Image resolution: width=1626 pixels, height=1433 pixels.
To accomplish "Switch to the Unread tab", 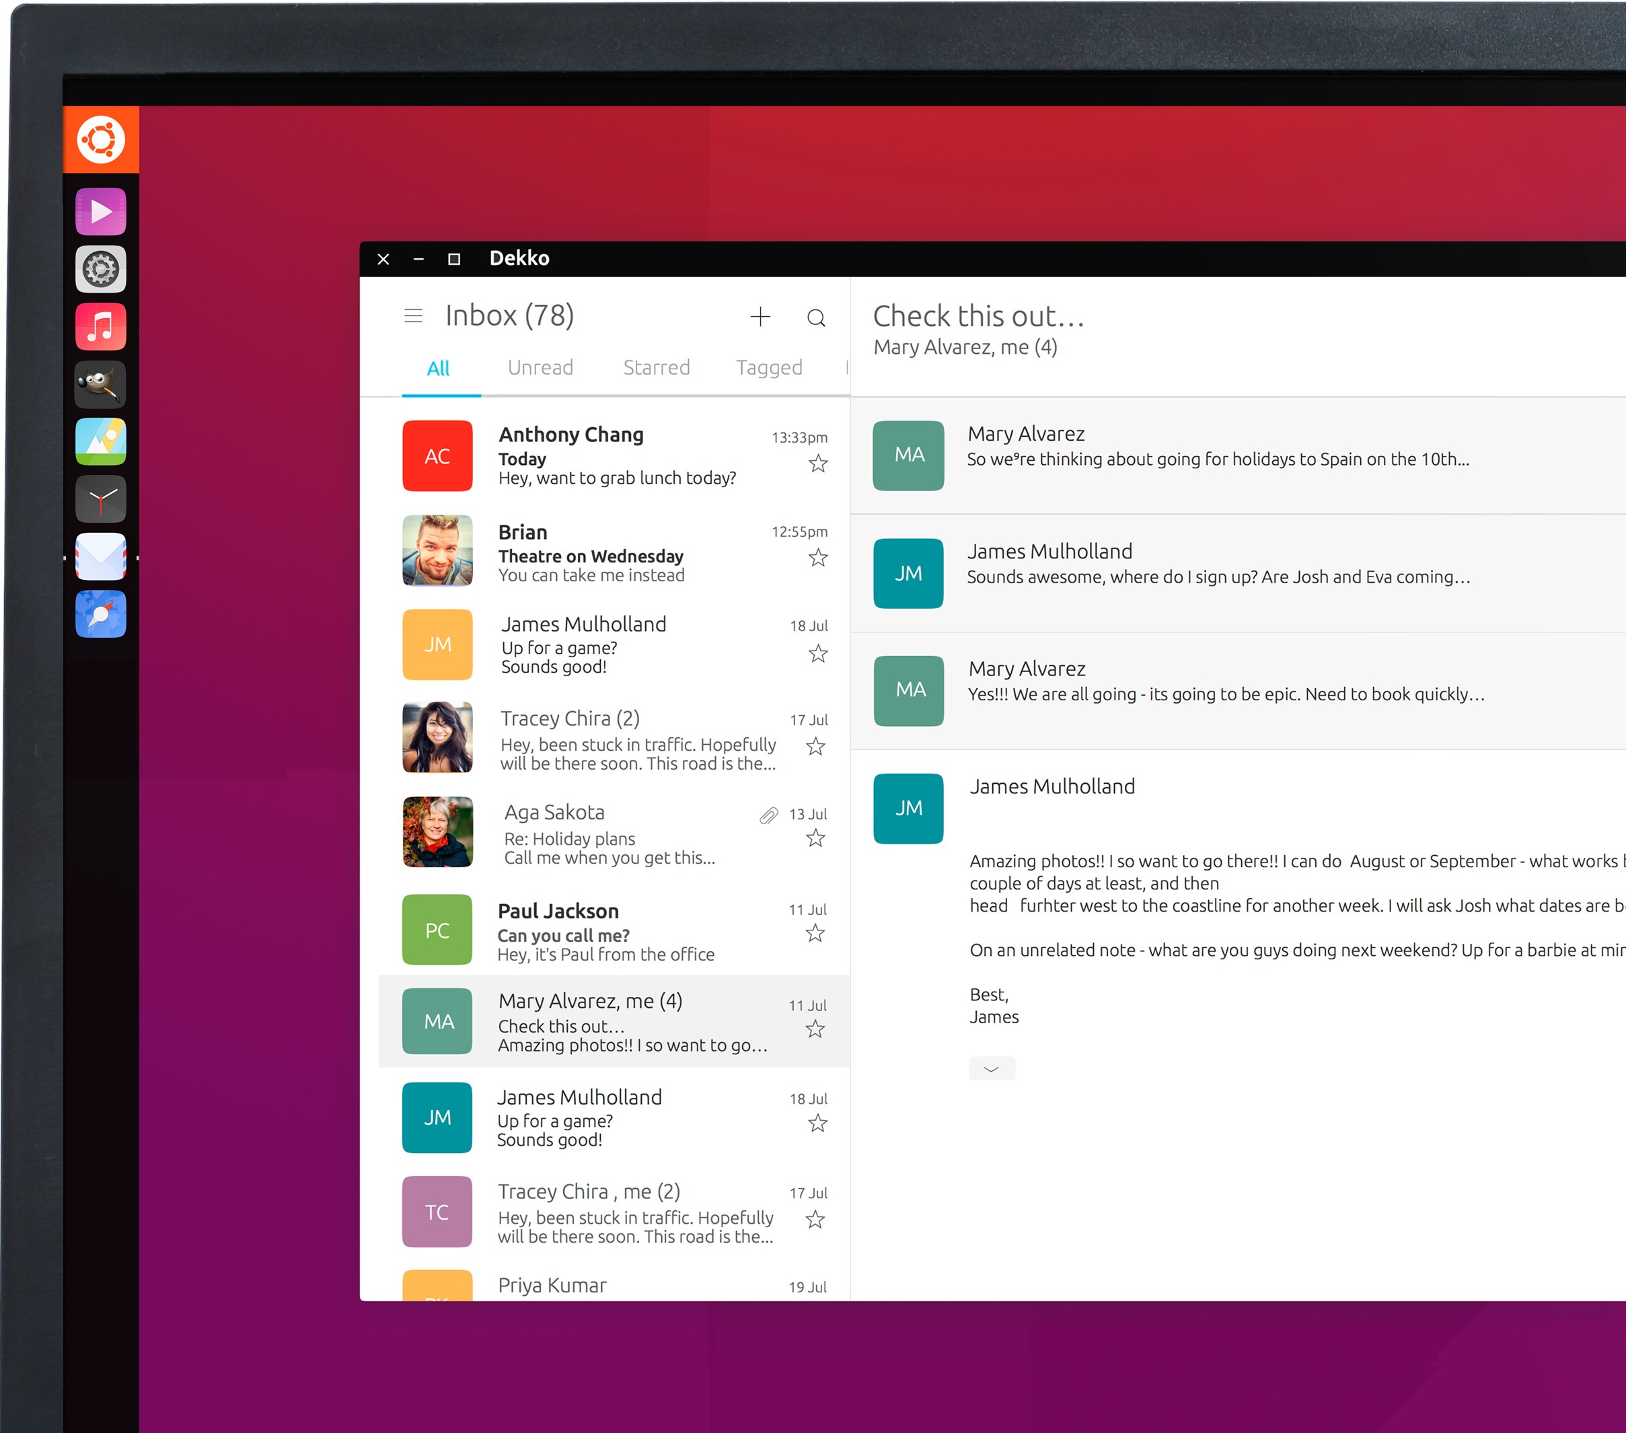I will pyautogui.click(x=541, y=367).
